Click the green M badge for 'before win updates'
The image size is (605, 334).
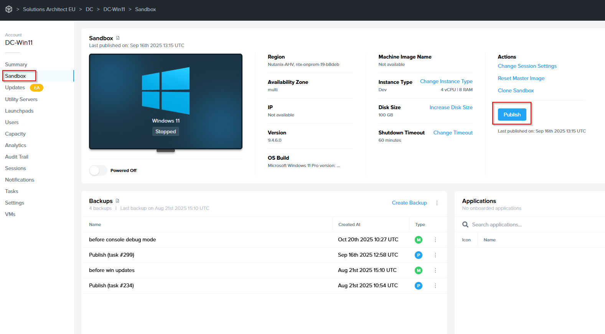[418, 270]
